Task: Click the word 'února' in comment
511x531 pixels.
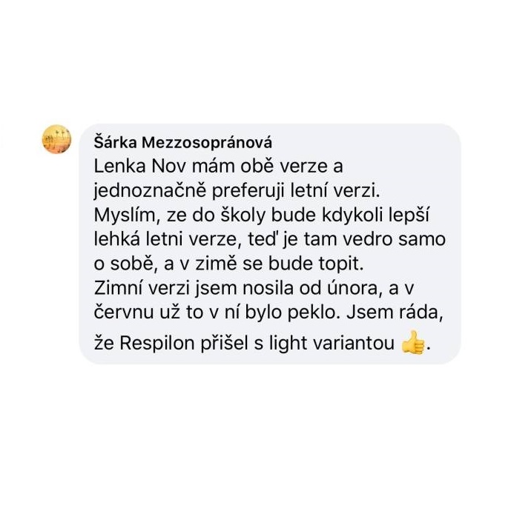Action: point(357,288)
